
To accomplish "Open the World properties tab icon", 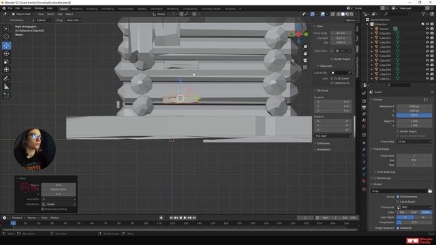I will tap(364, 127).
